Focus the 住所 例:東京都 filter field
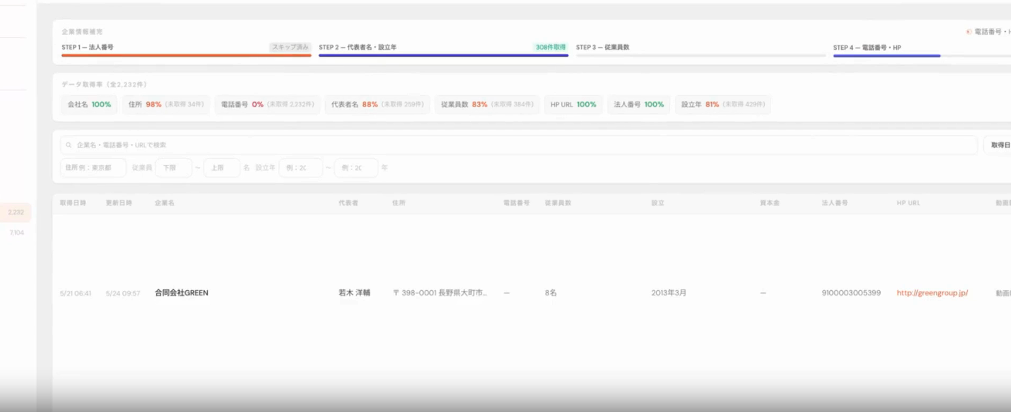 (x=93, y=167)
